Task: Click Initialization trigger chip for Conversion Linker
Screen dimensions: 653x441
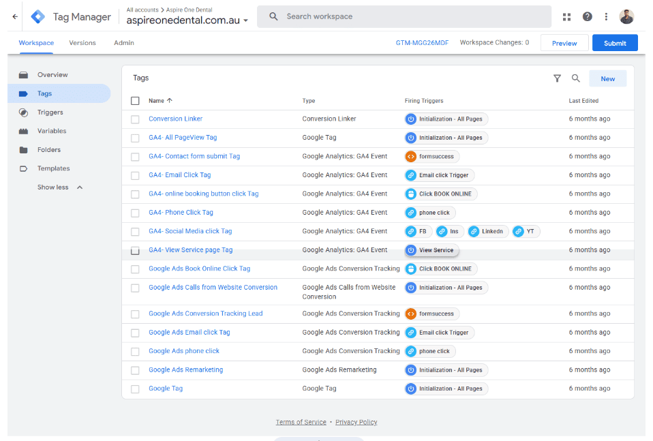Action: 446,119
